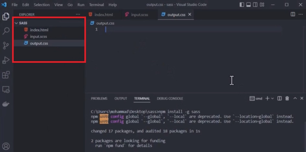Viewport: 306px width, 152px height.
Task: Open the Search view in activity bar
Action: click(6, 31)
